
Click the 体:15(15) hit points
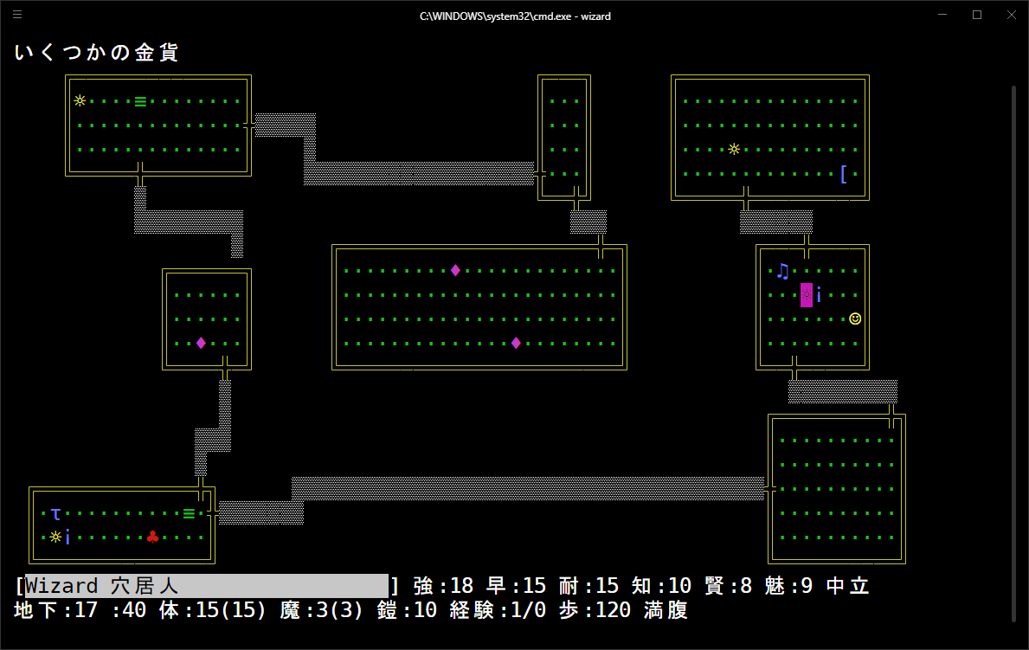213,610
